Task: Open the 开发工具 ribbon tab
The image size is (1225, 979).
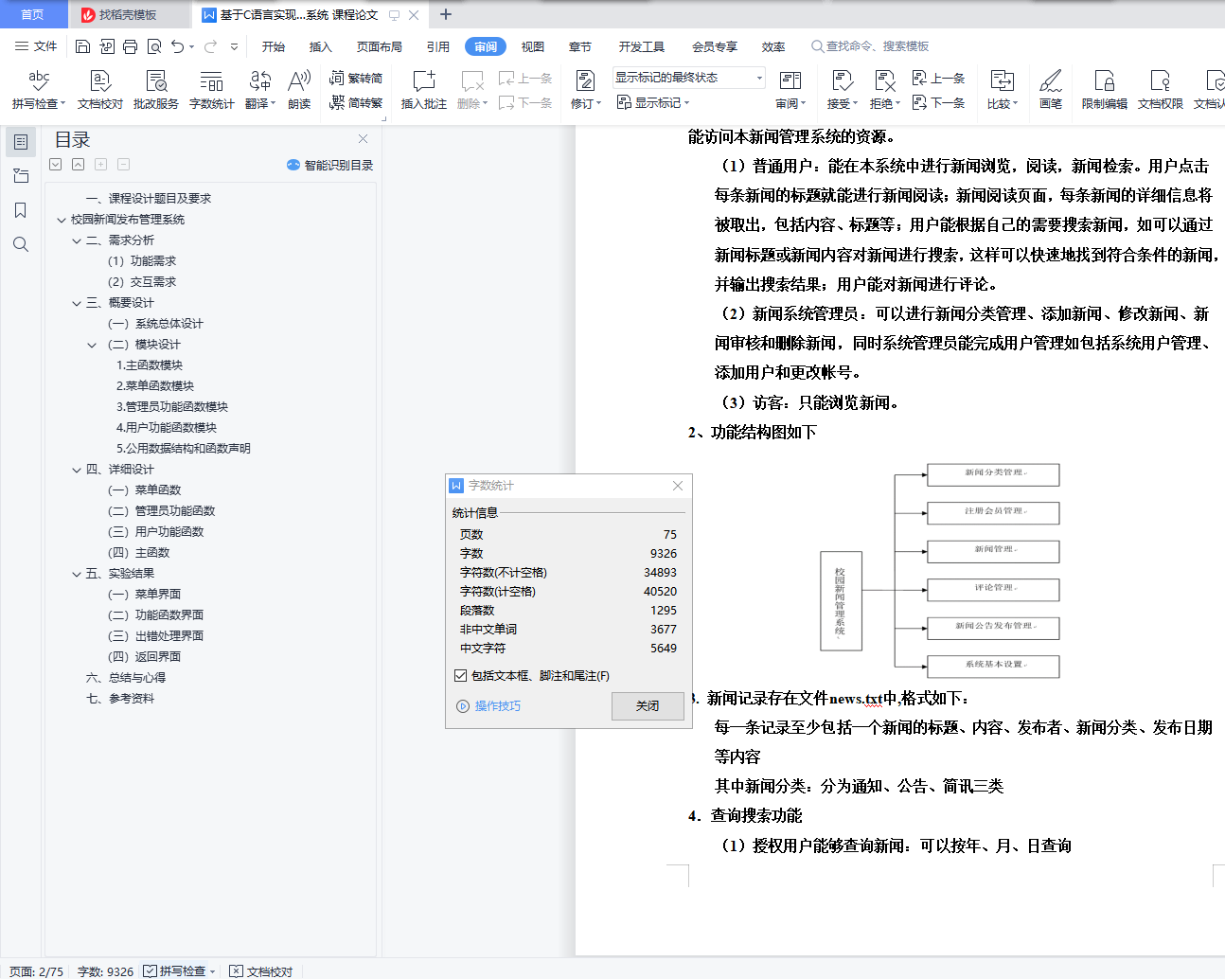Action: pyautogui.click(x=642, y=46)
